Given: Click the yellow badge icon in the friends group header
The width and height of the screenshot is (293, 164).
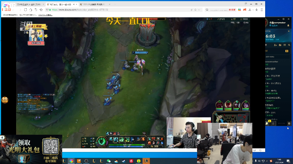Looking at the screenshot, I should click(287, 51).
